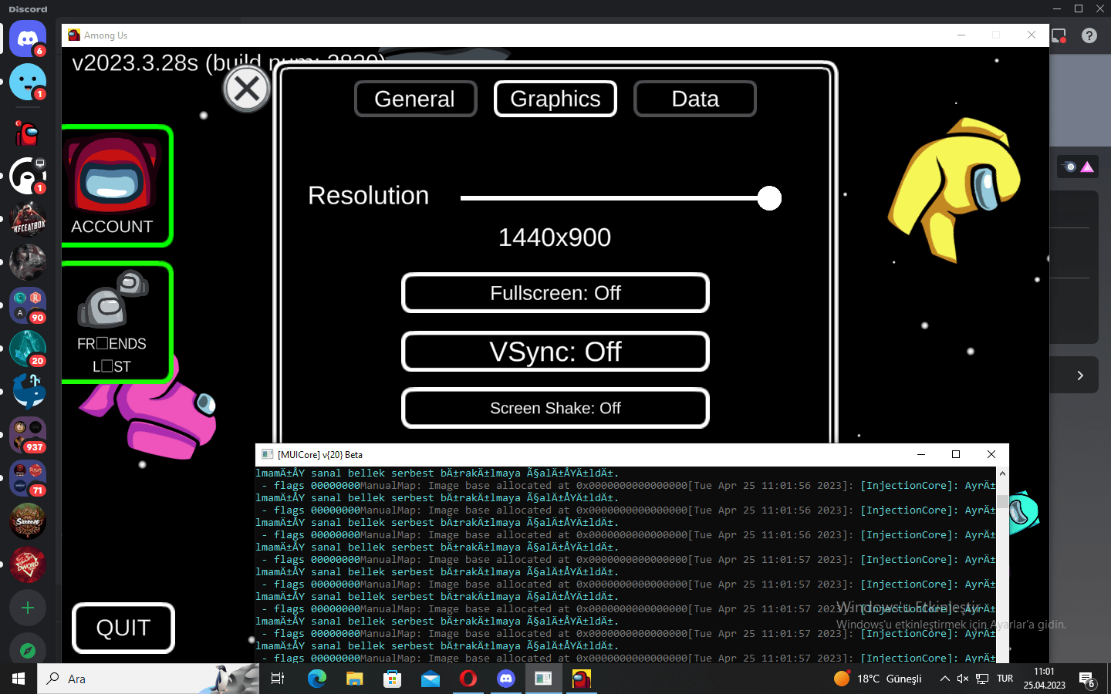The width and height of the screenshot is (1111, 694).
Task: Open Discord Help question mark icon
Action: (1089, 35)
